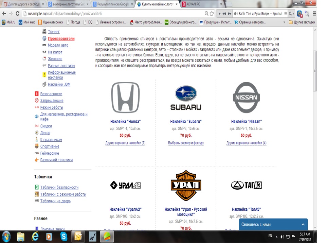Open the Разные логотипы category
This screenshot has height=244, width=326.
coord(61,66)
